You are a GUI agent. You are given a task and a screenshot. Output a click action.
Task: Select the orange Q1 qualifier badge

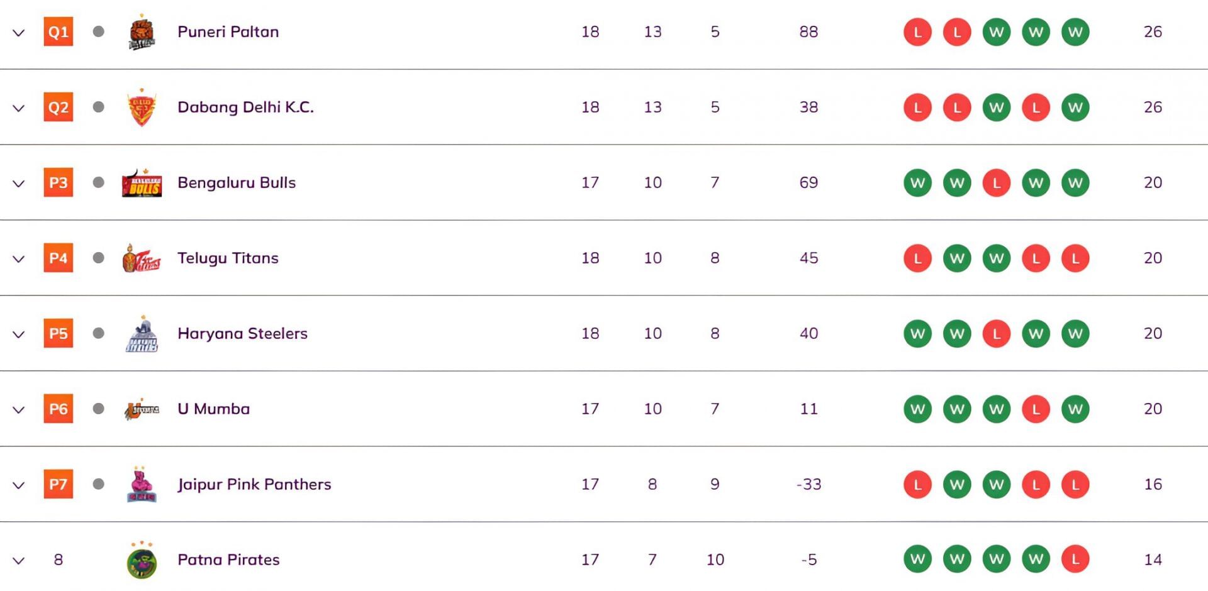(x=59, y=31)
